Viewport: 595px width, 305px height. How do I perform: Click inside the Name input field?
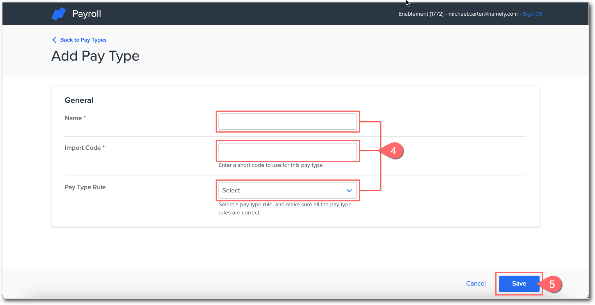(x=287, y=122)
